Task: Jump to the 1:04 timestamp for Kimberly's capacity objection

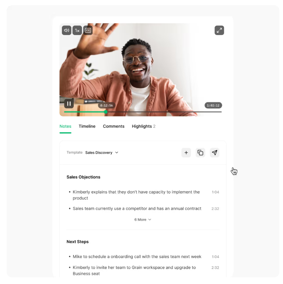Action: (x=216, y=192)
